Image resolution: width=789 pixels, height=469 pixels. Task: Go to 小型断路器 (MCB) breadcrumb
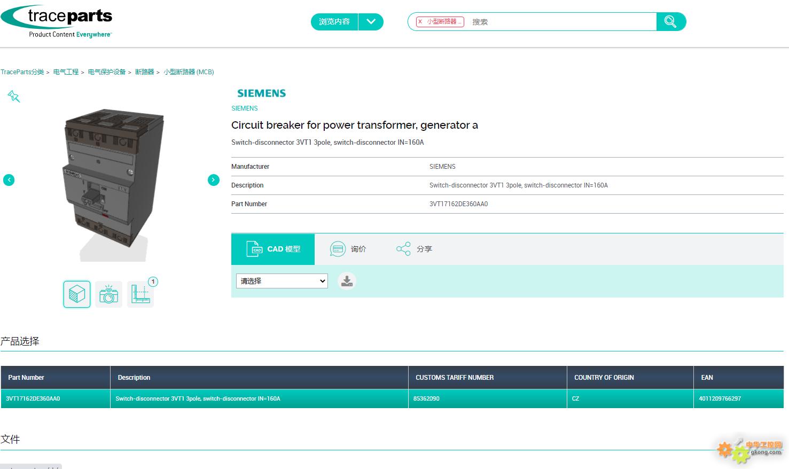pyautogui.click(x=189, y=72)
